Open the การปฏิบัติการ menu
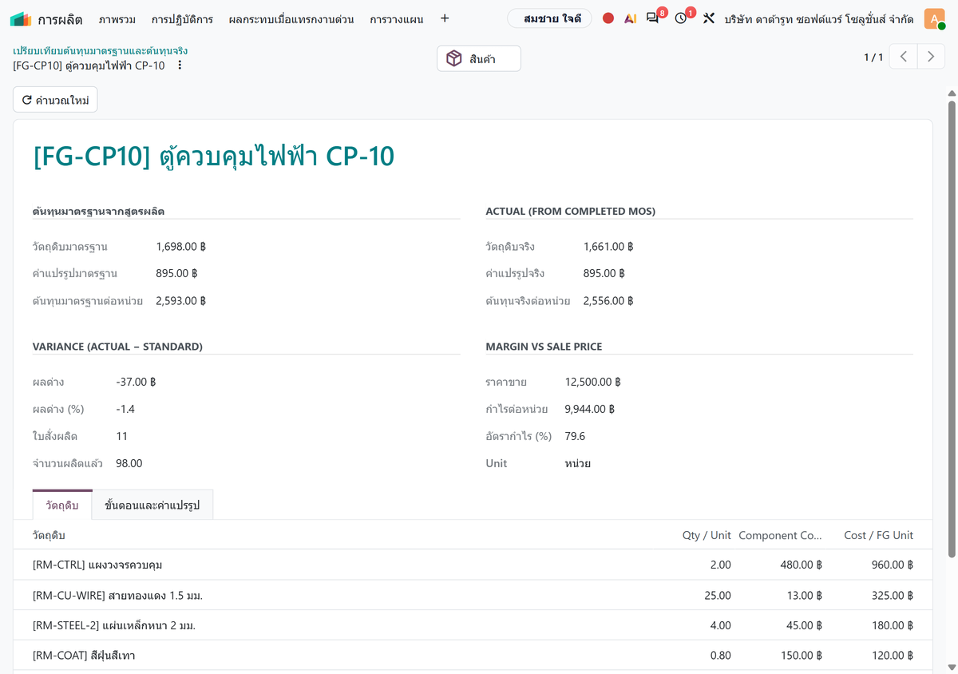958x674 pixels. coord(182,18)
